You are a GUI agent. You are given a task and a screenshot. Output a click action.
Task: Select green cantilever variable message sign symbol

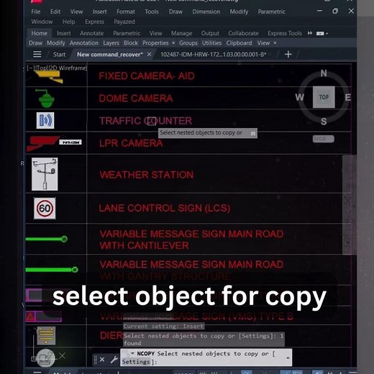(47, 239)
